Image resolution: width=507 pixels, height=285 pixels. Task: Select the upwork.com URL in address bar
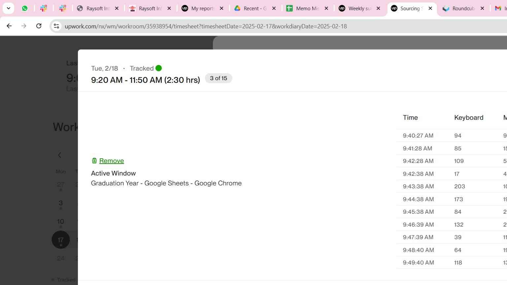pos(206,26)
